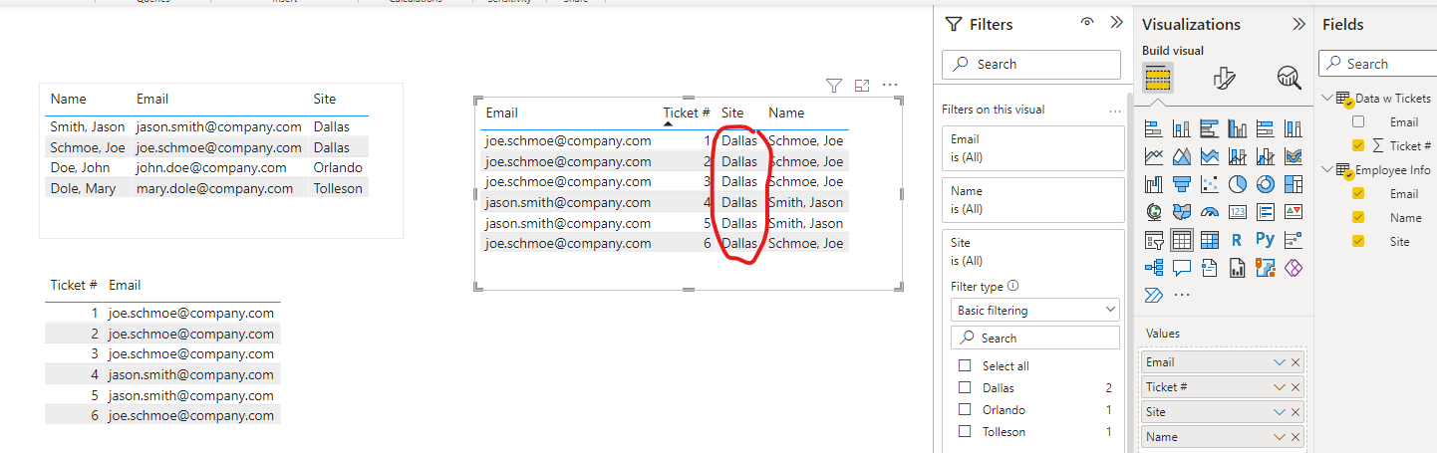Viewport: 1437px width, 453px height.
Task: Choose the Python Py visual
Action: coord(1266,240)
